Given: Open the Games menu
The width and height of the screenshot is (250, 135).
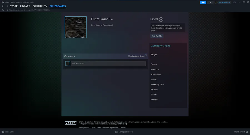Looking at the screenshot, I should [26, 2].
